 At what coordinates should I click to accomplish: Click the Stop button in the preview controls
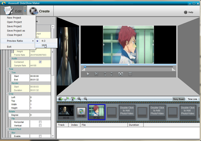click(130, 74)
